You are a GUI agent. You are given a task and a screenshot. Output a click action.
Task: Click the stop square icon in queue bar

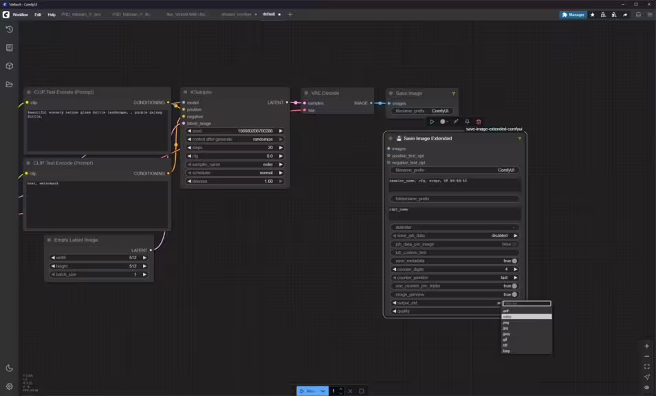point(362,391)
